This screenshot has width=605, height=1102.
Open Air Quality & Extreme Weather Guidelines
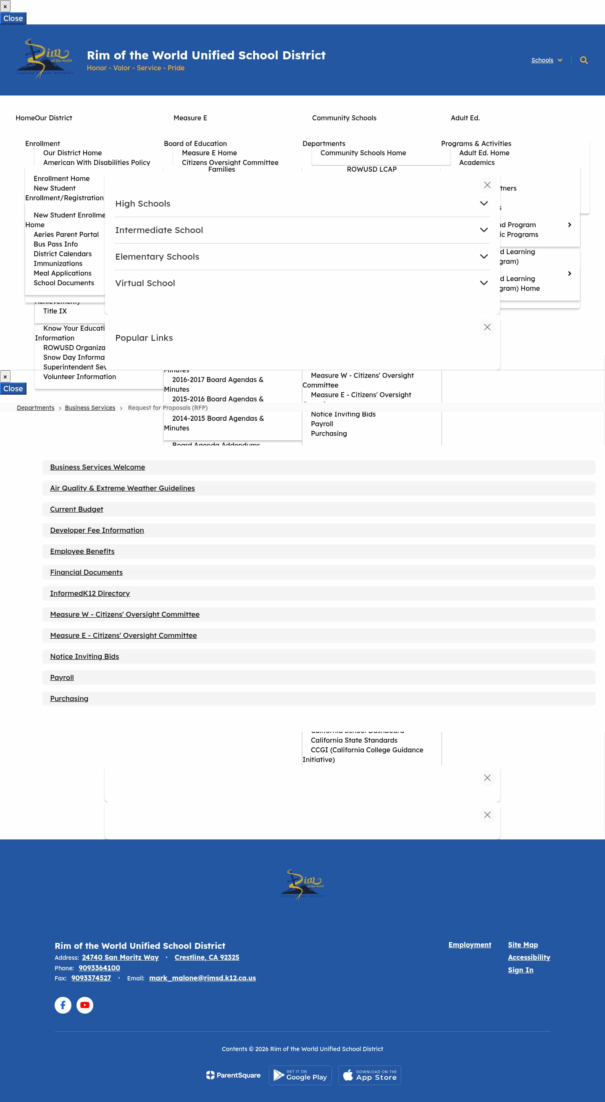(122, 489)
